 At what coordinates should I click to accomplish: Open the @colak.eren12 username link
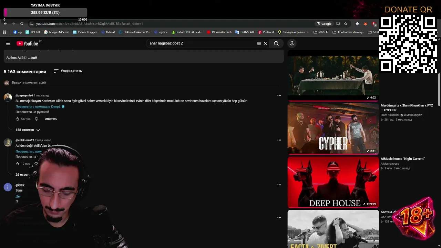pyautogui.click(x=25, y=140)
